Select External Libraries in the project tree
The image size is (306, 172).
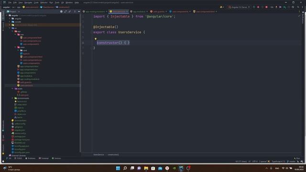pos(19,156)
